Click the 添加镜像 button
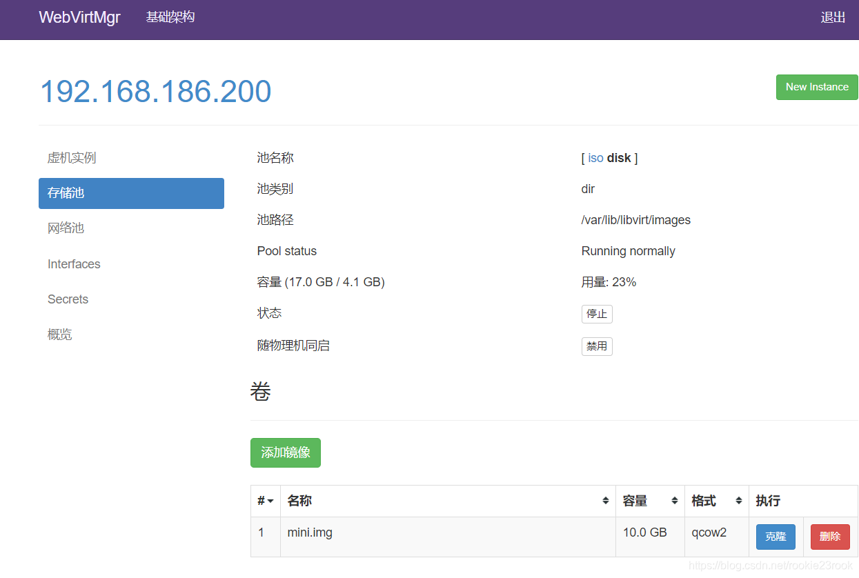 (x=285, y=452)
